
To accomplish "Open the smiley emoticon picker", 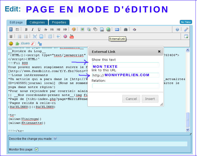I will (11, 43).
